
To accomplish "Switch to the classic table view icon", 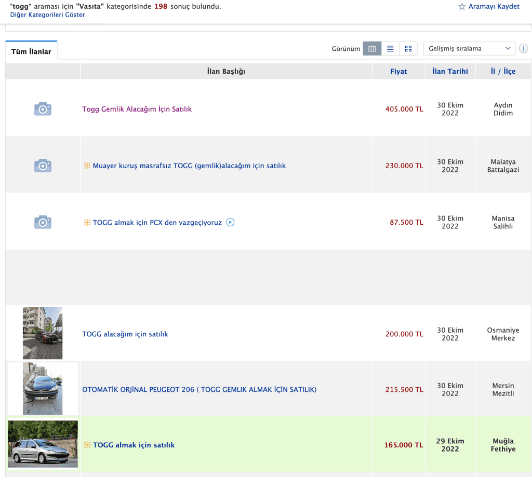I will click(x=372, y=49).
